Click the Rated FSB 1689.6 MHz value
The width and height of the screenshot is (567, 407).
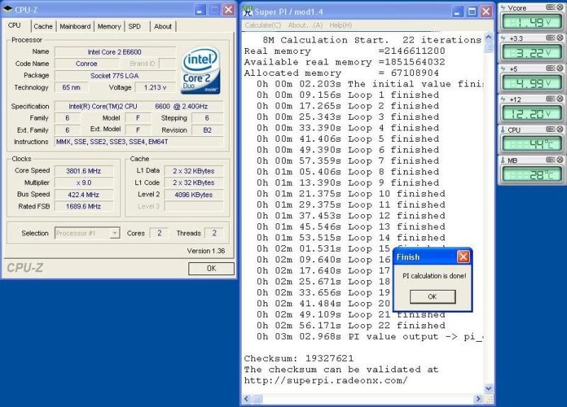tap(84, 206)
